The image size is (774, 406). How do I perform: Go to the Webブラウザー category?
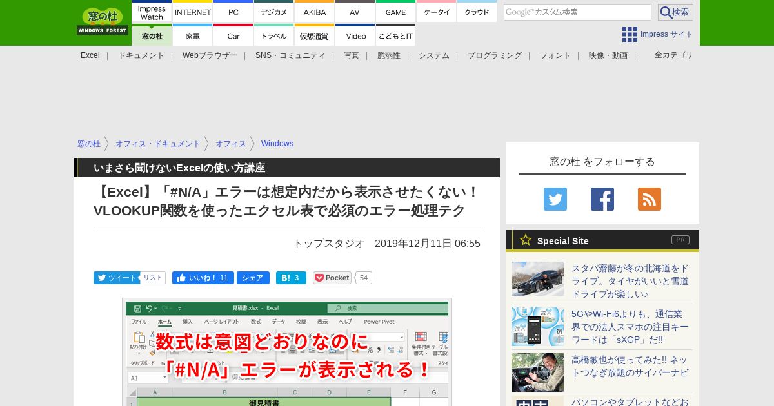point(210,55)
